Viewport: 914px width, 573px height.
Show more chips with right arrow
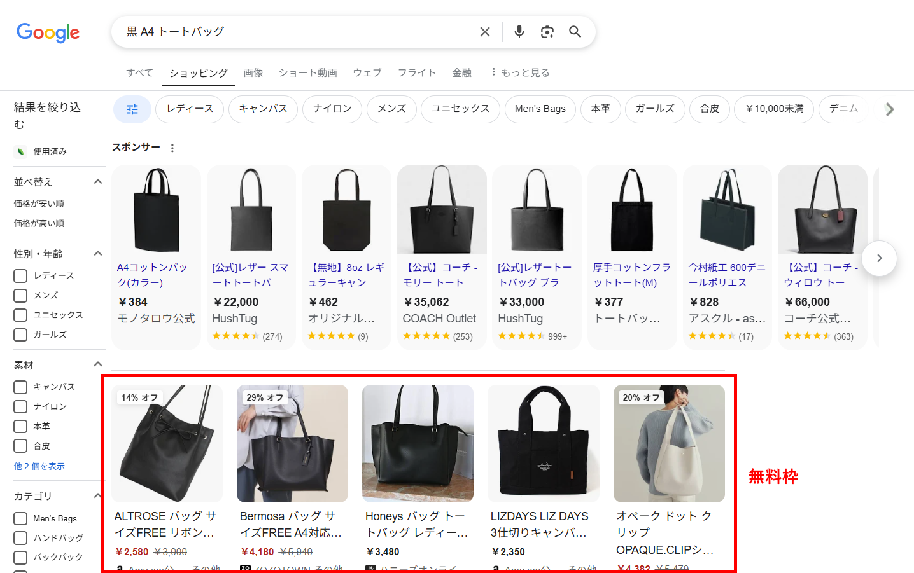point(890,109)
